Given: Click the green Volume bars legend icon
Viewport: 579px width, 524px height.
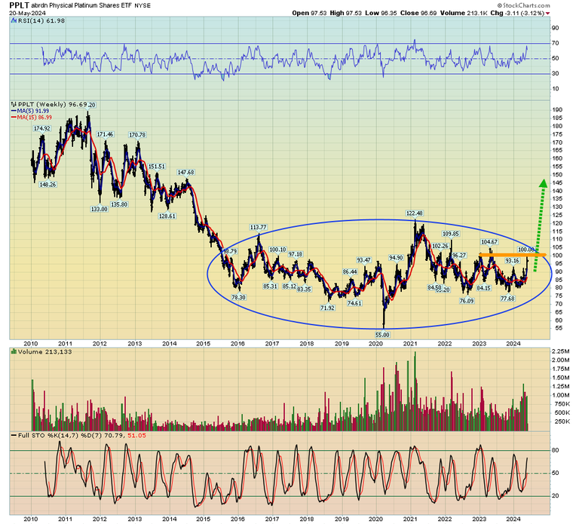Looking at the screenshot, I should [x=13, y=351].
